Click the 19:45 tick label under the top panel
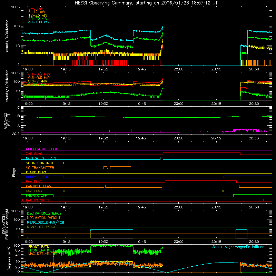 click(x=141, y=69)
